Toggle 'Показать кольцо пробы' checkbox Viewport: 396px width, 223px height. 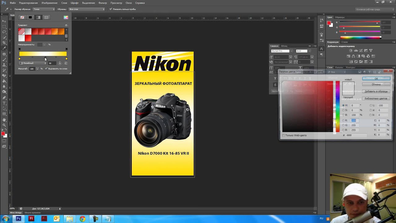click(111, 9)
